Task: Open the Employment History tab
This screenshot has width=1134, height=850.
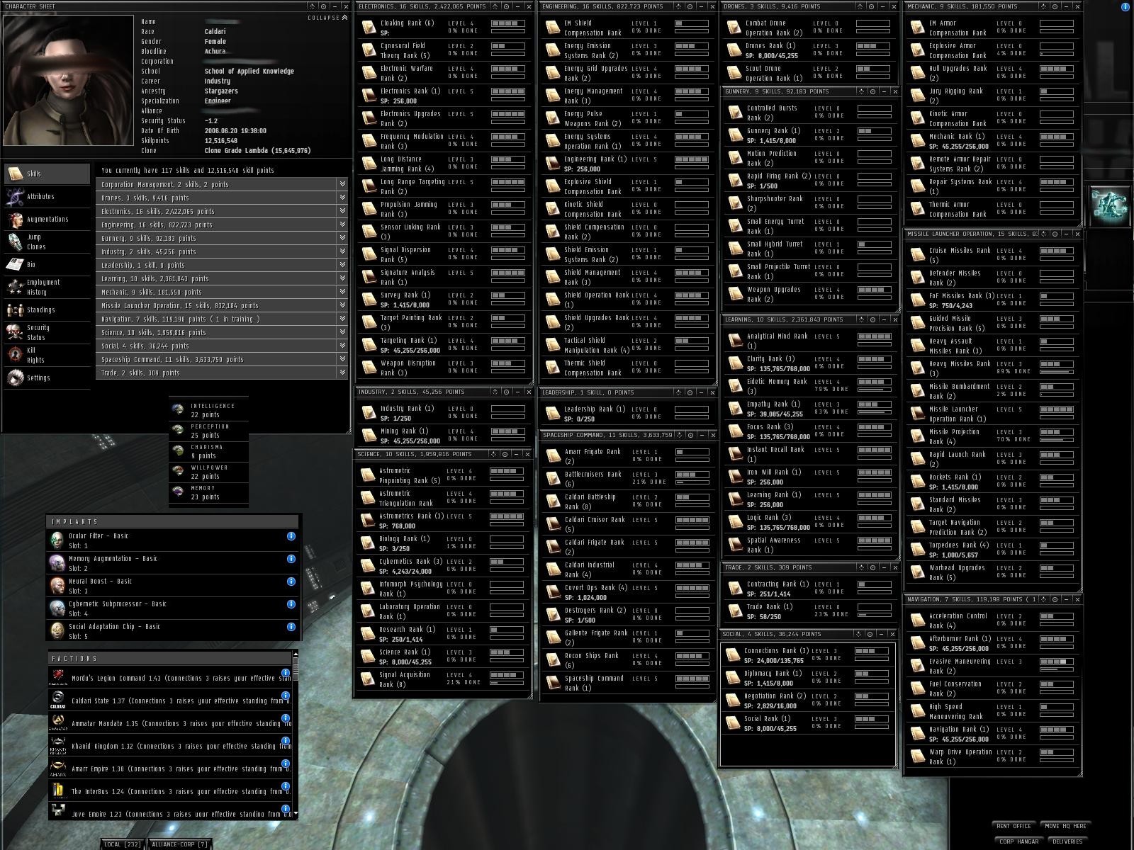Action: (47, 287)
